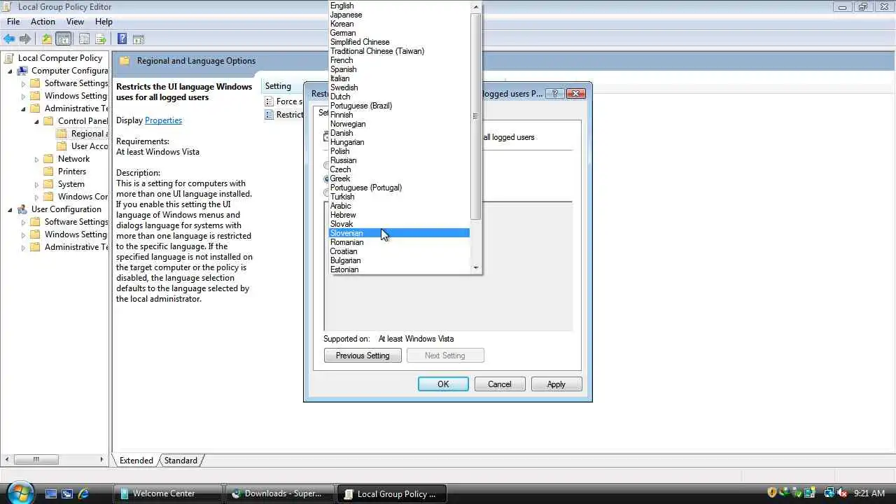The height and width of the screenshot is (504, 896).
Task: Expand the Network node
Action: click(x=36, y=159)
